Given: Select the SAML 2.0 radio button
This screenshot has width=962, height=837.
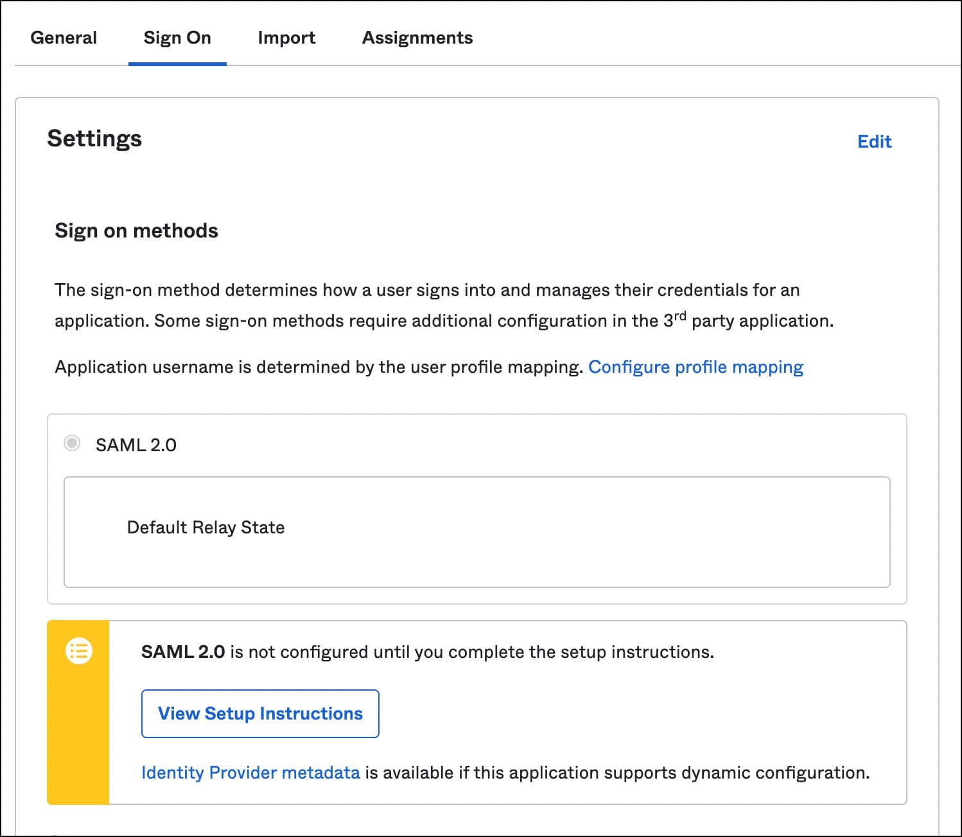Looking at the screenshot, I should tap(72, 444).
